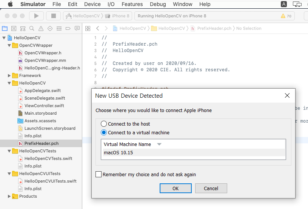Select Connect to the host radio button
Screen dimensions: 308x209
(x=104, y=124)
